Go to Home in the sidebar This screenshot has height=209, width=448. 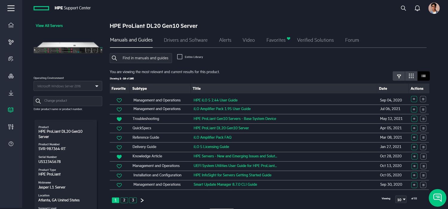point(11,25)
